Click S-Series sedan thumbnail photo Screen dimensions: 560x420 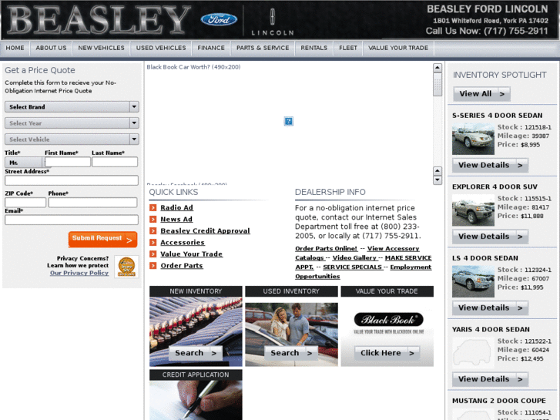(473, 139)
